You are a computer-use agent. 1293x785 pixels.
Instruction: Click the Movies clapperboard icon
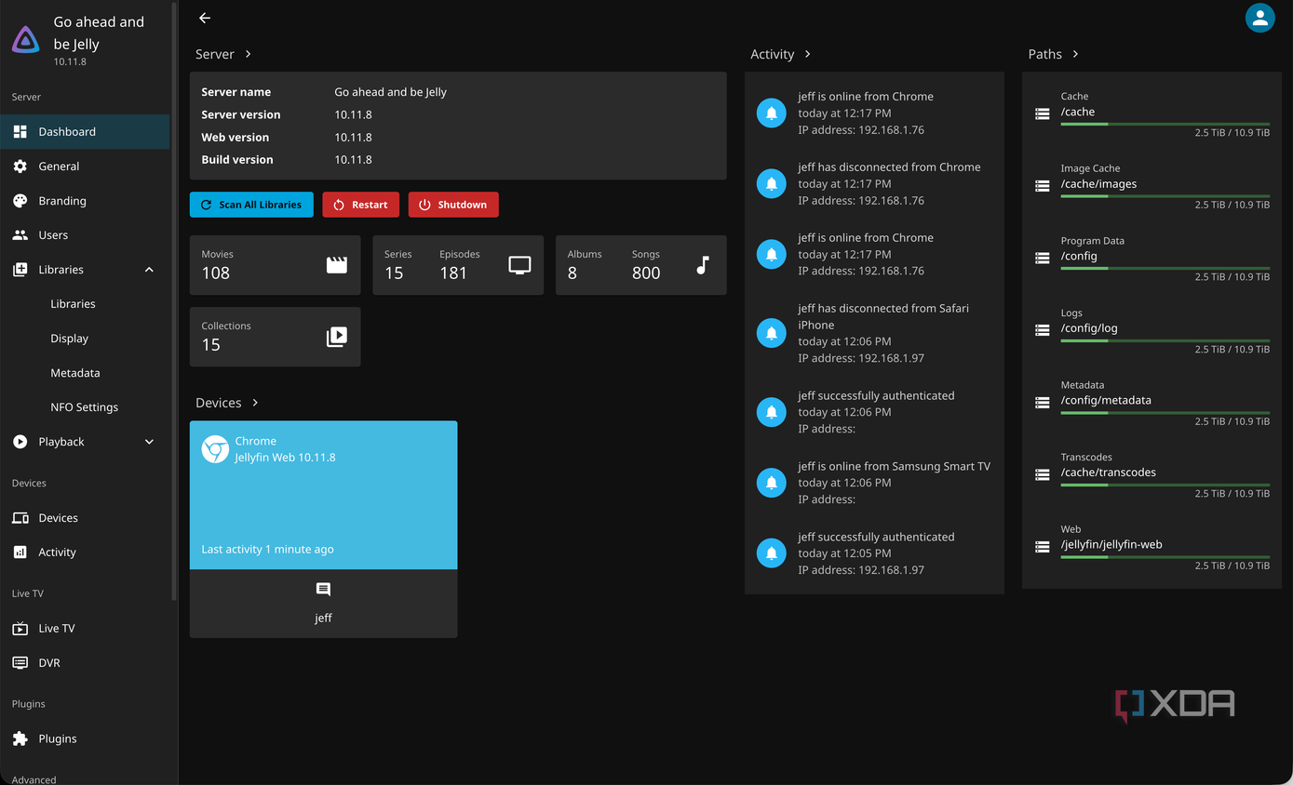(337, 265)
